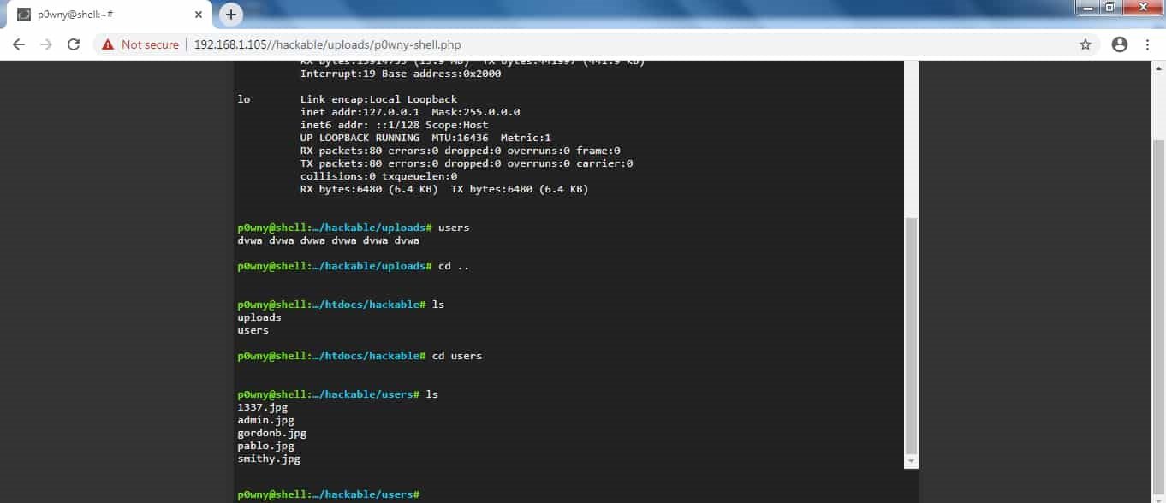The height and width of the screenshot is (503, 1166).
Task: Click the text 1337.jpg
Action: coord(262,407)
